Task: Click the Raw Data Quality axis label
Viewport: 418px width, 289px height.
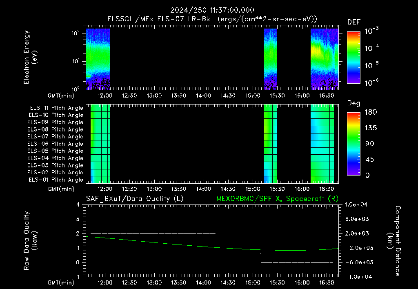Action: [x=30, y=240]
